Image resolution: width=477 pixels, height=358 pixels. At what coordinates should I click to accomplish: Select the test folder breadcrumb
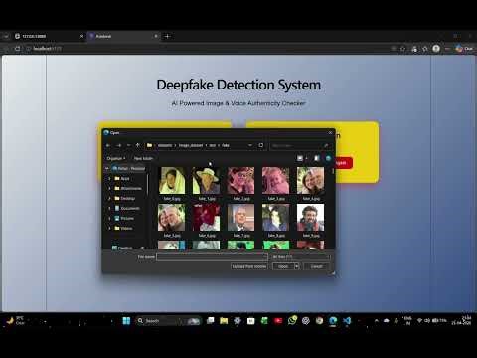click(x=213, y=145)
